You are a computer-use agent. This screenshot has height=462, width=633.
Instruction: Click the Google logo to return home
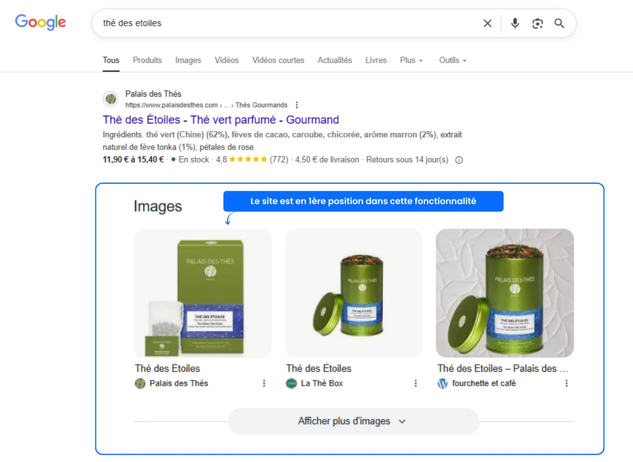(x=40, y=22)
